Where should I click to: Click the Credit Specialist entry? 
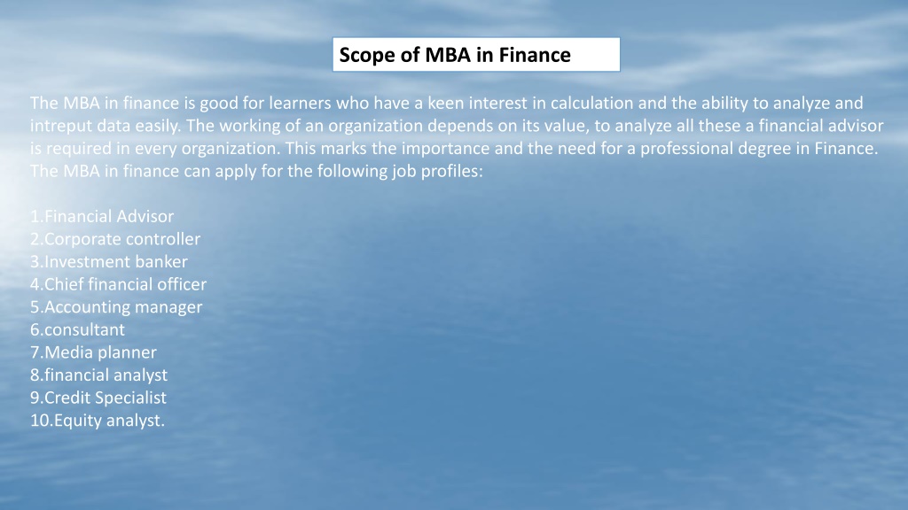(98, 398)
